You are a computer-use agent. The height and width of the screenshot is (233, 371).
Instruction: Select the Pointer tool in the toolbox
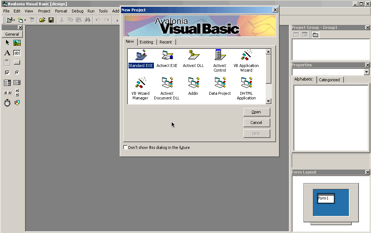(x=6, y=42)
